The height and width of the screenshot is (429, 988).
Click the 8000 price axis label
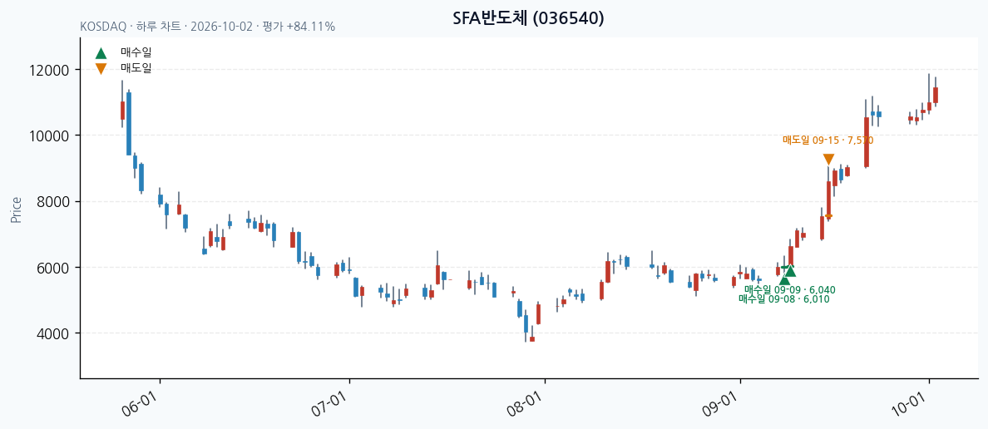pyautogui.click(x=52, y=202)
